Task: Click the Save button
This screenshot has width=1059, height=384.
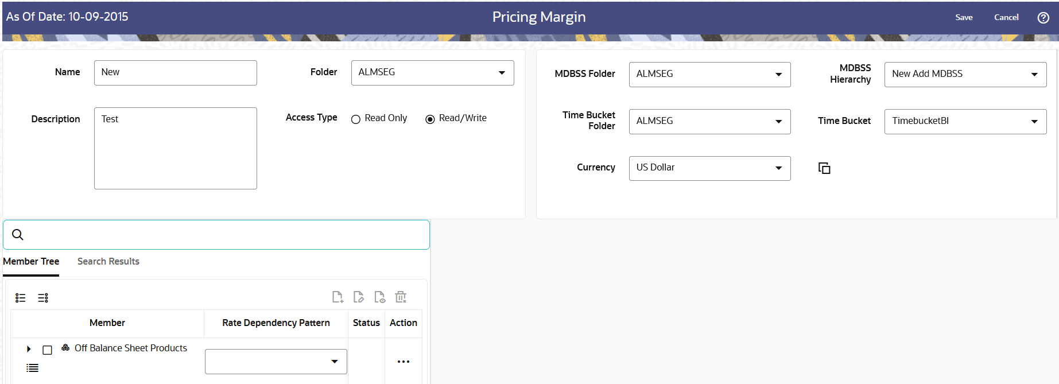Action: tap(964, 17)
